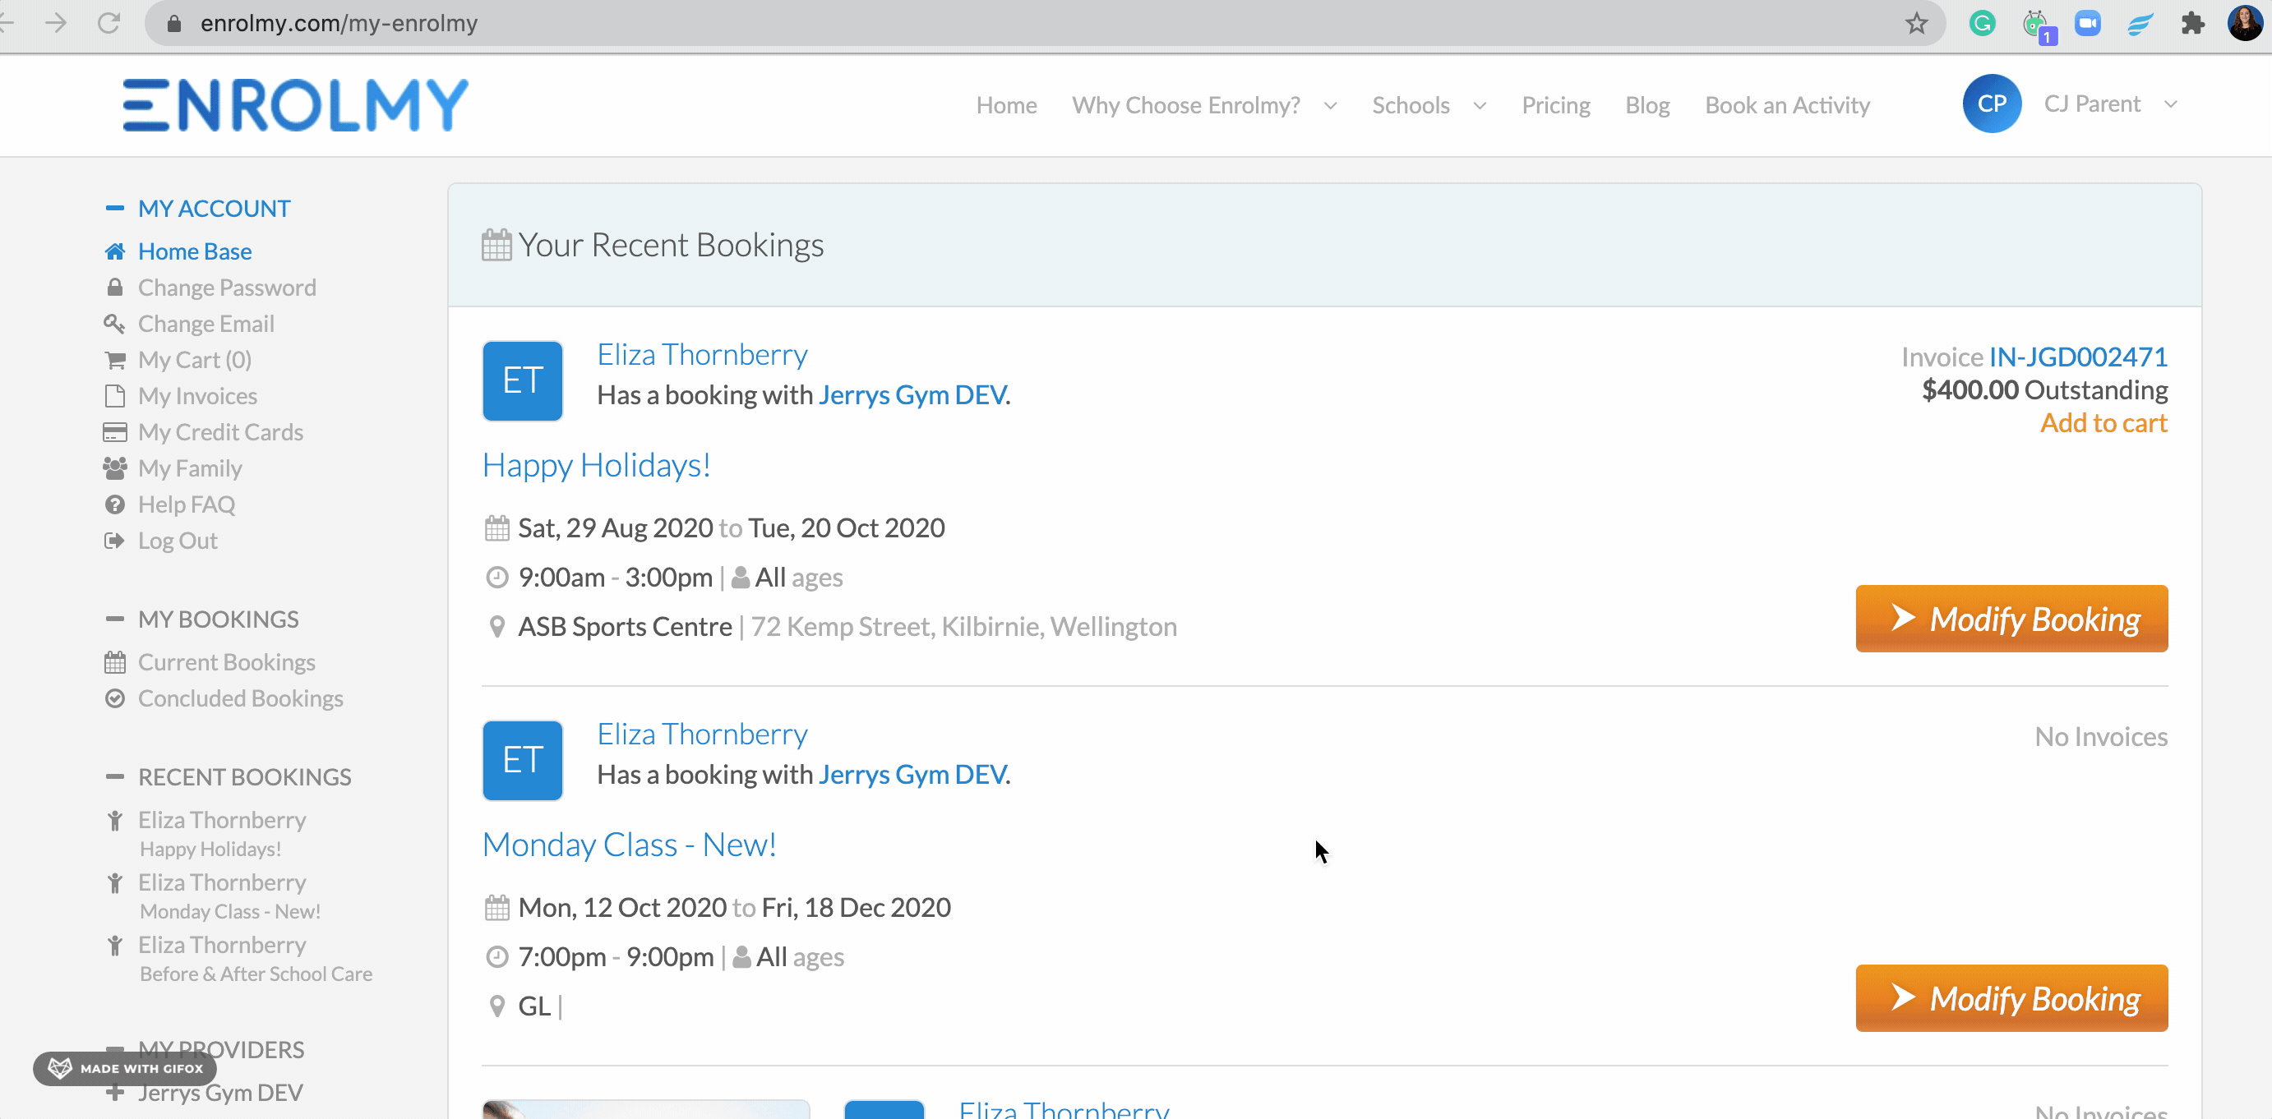Click the booking thumbnail image at the bottom
2272x1119 pixels.
click(645, 1108)
